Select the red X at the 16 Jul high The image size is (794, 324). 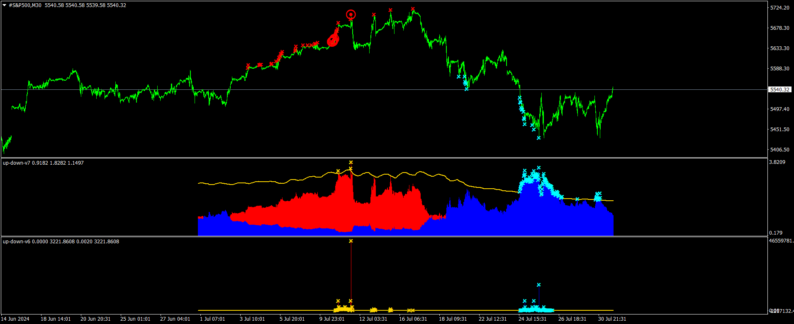pos(413,9)
